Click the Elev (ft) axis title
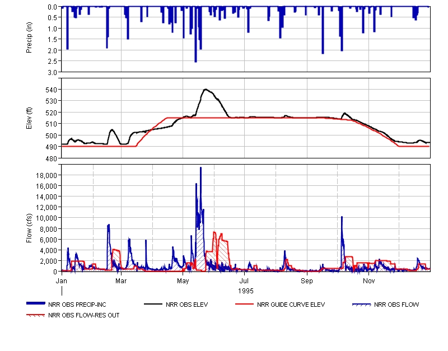The height and width of the screenshot is (351, 448). [x=29, y=118]
